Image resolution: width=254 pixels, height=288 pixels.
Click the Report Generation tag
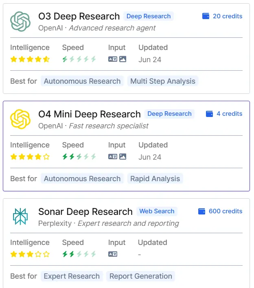[140, 276]
